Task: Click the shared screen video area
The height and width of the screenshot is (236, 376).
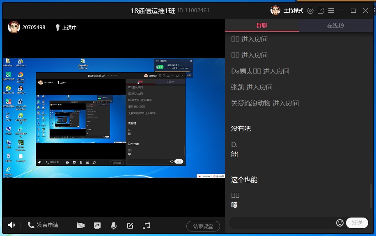Action: coord(113,118)
